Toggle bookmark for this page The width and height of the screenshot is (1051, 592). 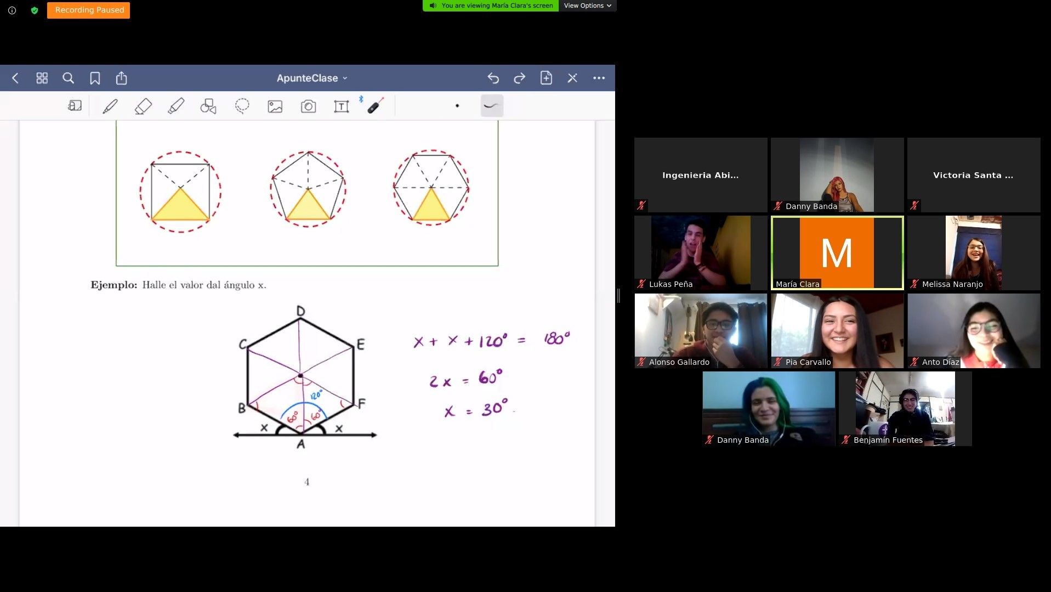[x=95, y=78]
